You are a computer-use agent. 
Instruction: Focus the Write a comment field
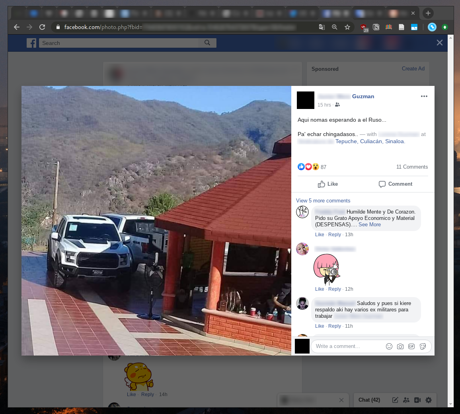[349, 346]
